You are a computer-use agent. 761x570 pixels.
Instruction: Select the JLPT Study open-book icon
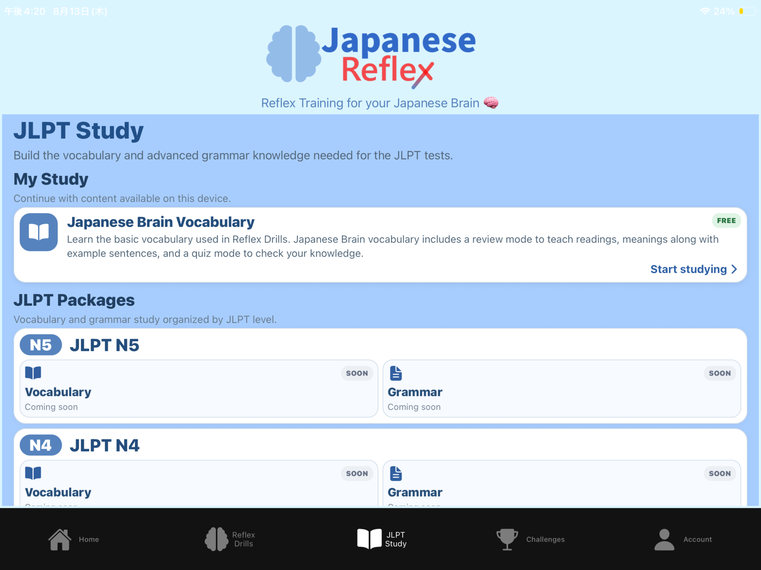369,539
